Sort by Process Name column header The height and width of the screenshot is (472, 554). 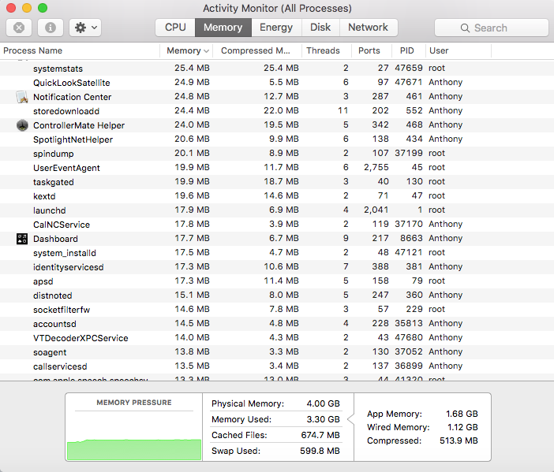click(80, 50)
